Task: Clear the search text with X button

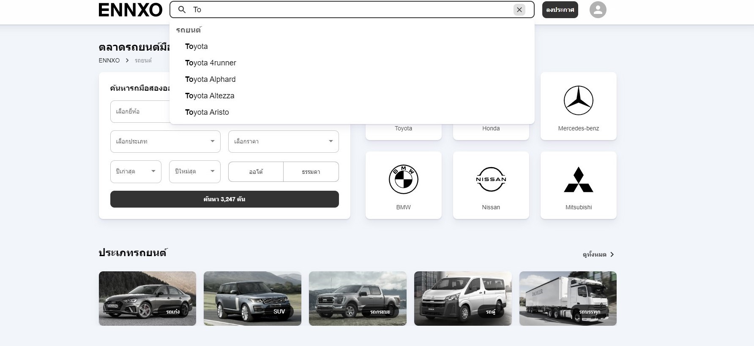Action: pyautogui.click(x=519, y=10)
